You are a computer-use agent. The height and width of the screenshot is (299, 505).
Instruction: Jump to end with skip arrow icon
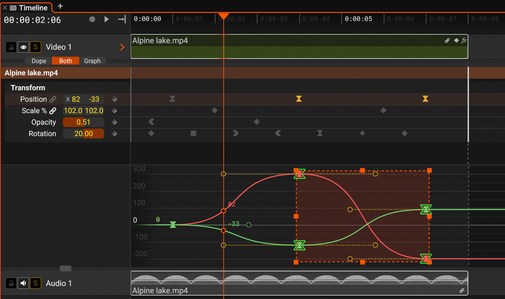pos(122,19)
